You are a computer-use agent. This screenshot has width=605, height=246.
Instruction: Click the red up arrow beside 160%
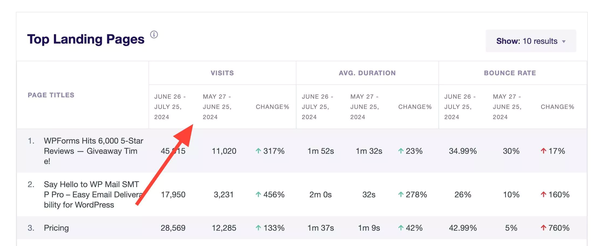click(543, 194)
